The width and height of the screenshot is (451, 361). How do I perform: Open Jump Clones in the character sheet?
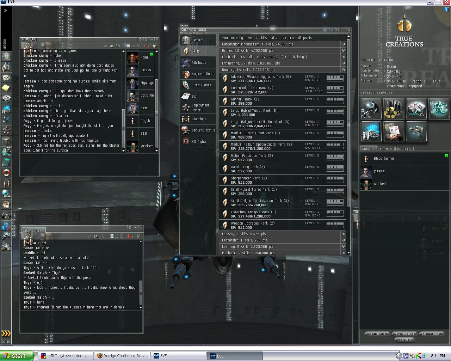198,85
